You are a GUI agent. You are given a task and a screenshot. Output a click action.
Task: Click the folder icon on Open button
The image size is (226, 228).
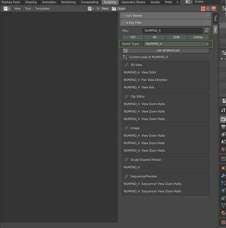click(x=114, y=9)
